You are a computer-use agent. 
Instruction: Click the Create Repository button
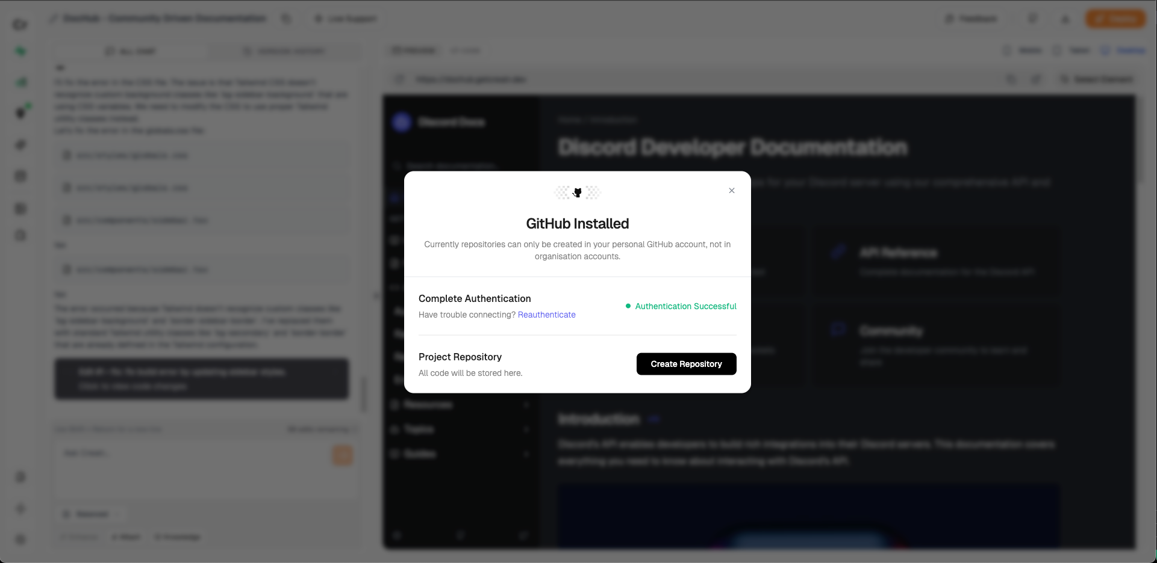point(686,364)
